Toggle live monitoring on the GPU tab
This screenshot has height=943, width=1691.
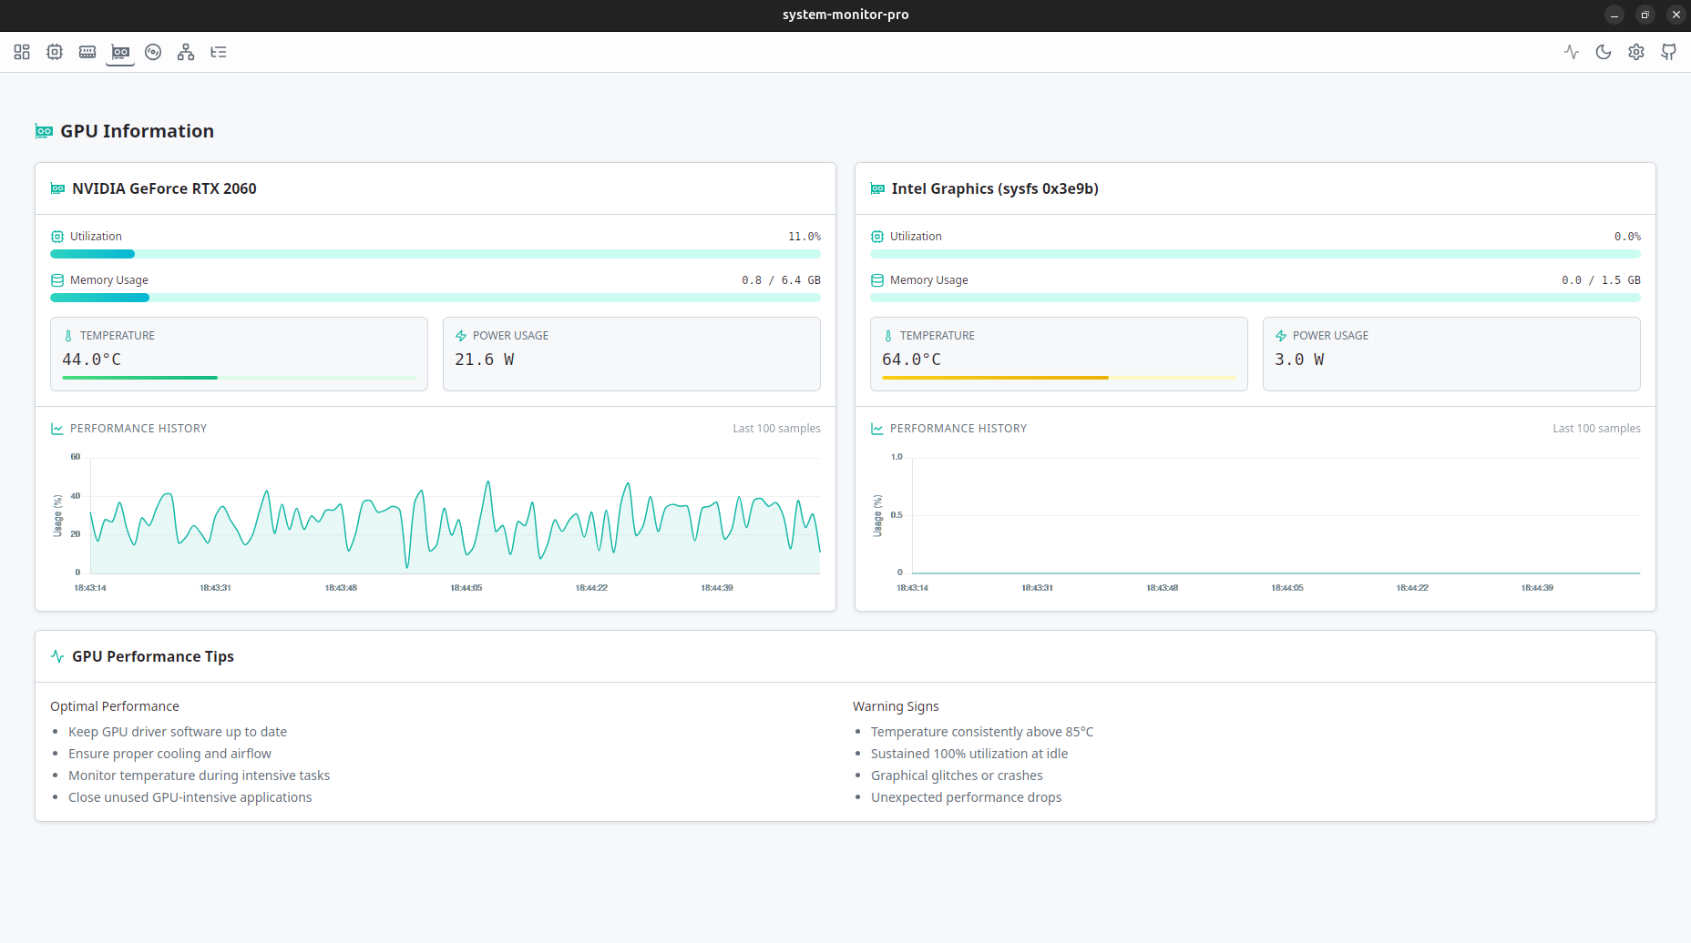(x=1571, y=52)
